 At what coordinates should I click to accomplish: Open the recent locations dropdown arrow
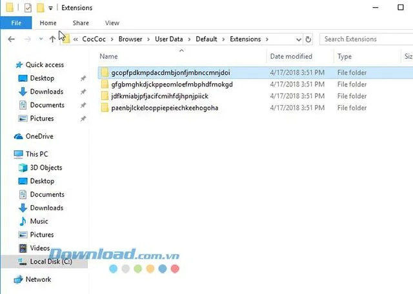point(41,39)
